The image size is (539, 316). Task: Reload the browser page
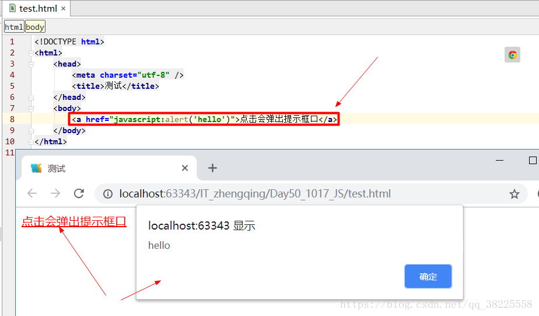coord(79,193)
